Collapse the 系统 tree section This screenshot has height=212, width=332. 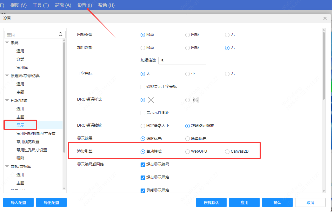point(7,43)
